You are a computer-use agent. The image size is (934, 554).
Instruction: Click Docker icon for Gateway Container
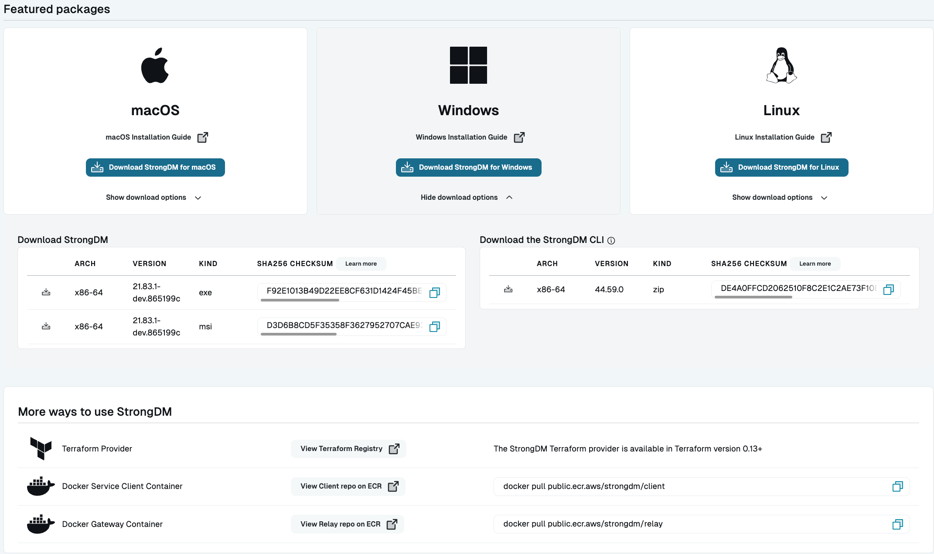tap(41, 524)
